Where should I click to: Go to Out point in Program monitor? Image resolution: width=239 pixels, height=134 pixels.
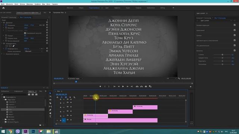132,86
